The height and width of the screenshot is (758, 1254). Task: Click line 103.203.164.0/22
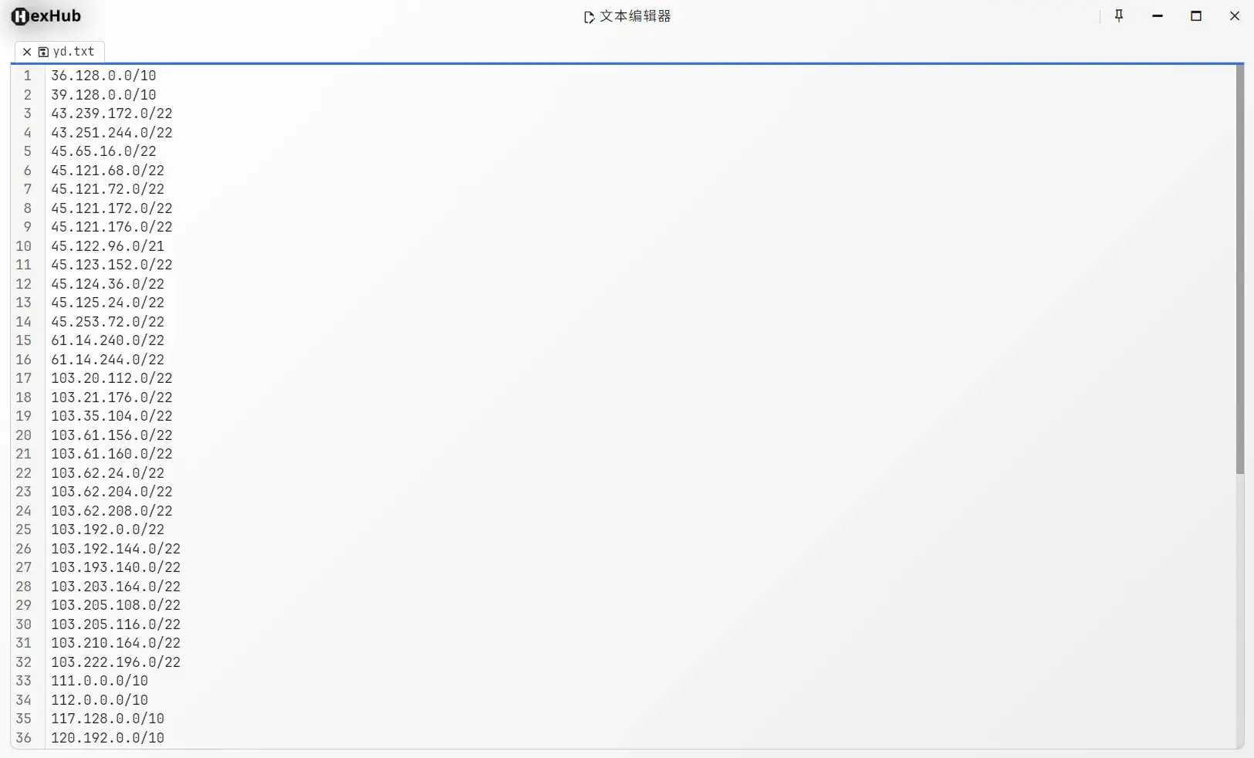click(116, 586)
